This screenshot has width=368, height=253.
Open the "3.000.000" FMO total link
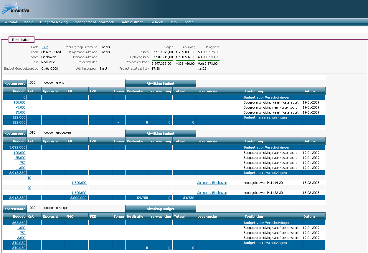tap(78, 197)
